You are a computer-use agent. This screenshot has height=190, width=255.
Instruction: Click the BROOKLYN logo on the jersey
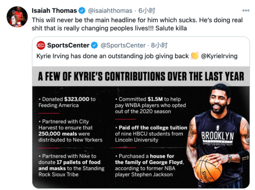pyautogui.click(x=217, y=136)
